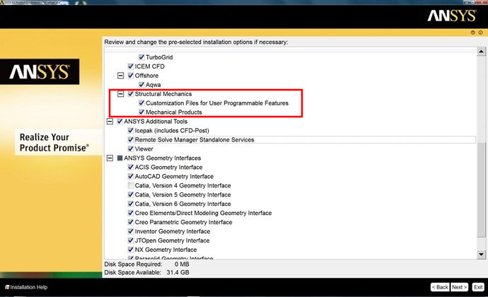The width and height of the screenshot is (488, 297).
Task: Collapse the Structural Mechanics tree node
Action: click(x=120, y=94)
